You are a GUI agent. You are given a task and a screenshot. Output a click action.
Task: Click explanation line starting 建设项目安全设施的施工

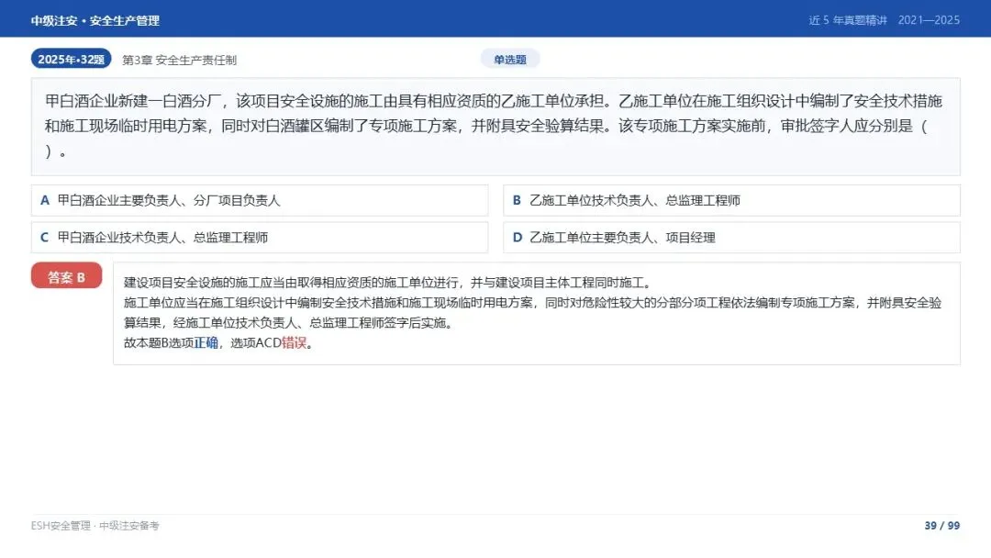[389, 283]
